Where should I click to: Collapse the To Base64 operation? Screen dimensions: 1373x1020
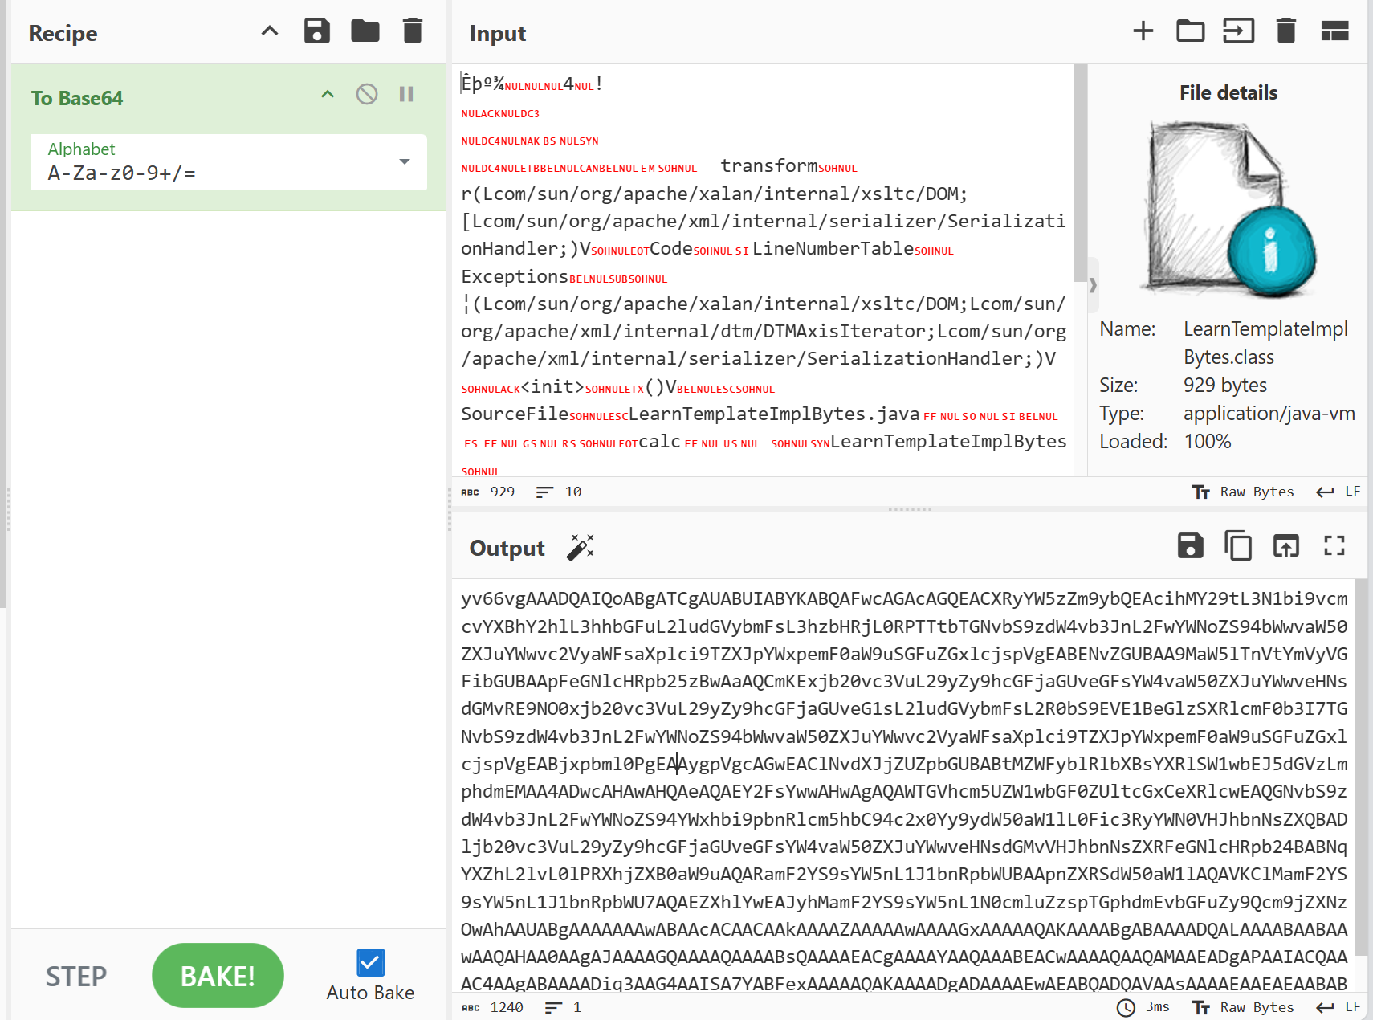[x=327, y=94]
